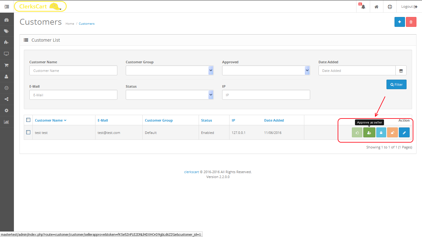
Task: Open the Extensions puzzle-piece icon in the sidebar
Action: click(6, 42)
